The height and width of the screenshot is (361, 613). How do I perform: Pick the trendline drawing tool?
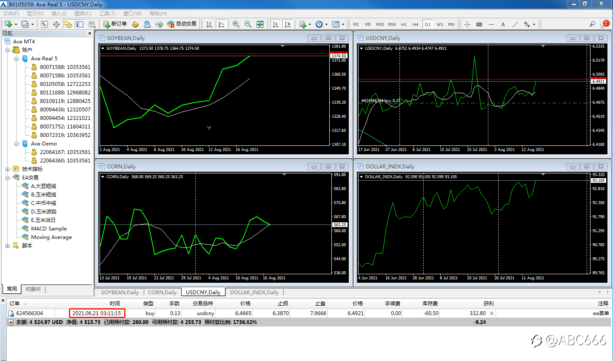(x=515, y=24)
